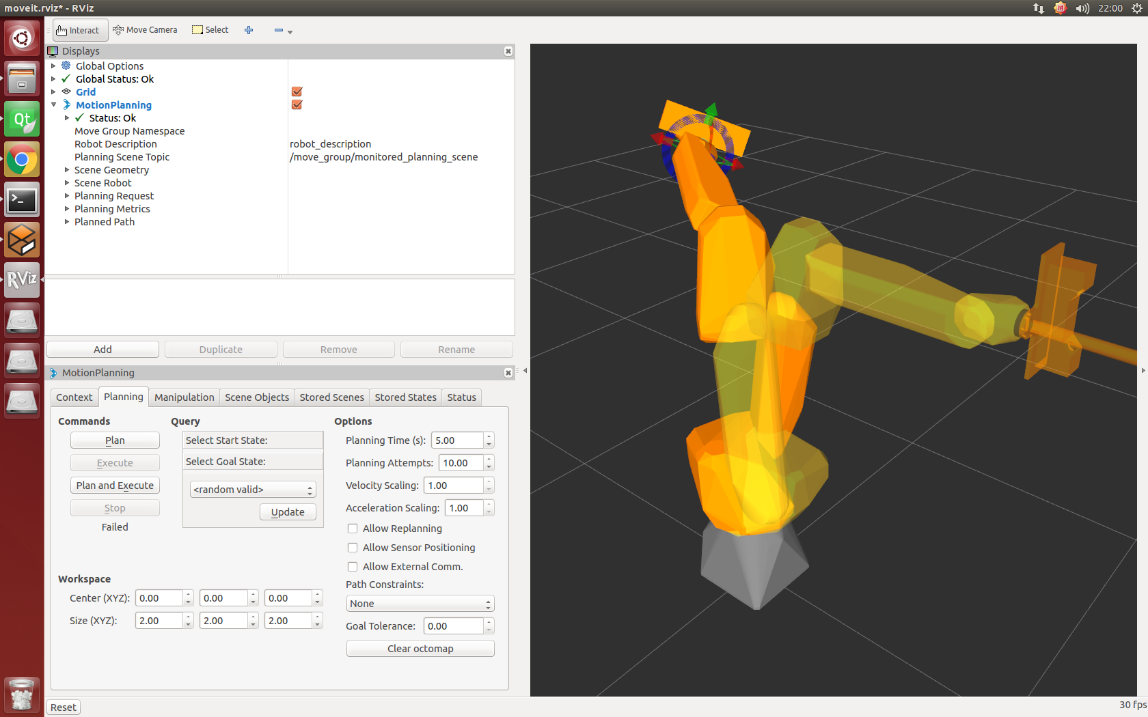1148x717 pixels.
Task: Open the sound volume indicator
Action: pyautogui.click(x=1082, y=8)
